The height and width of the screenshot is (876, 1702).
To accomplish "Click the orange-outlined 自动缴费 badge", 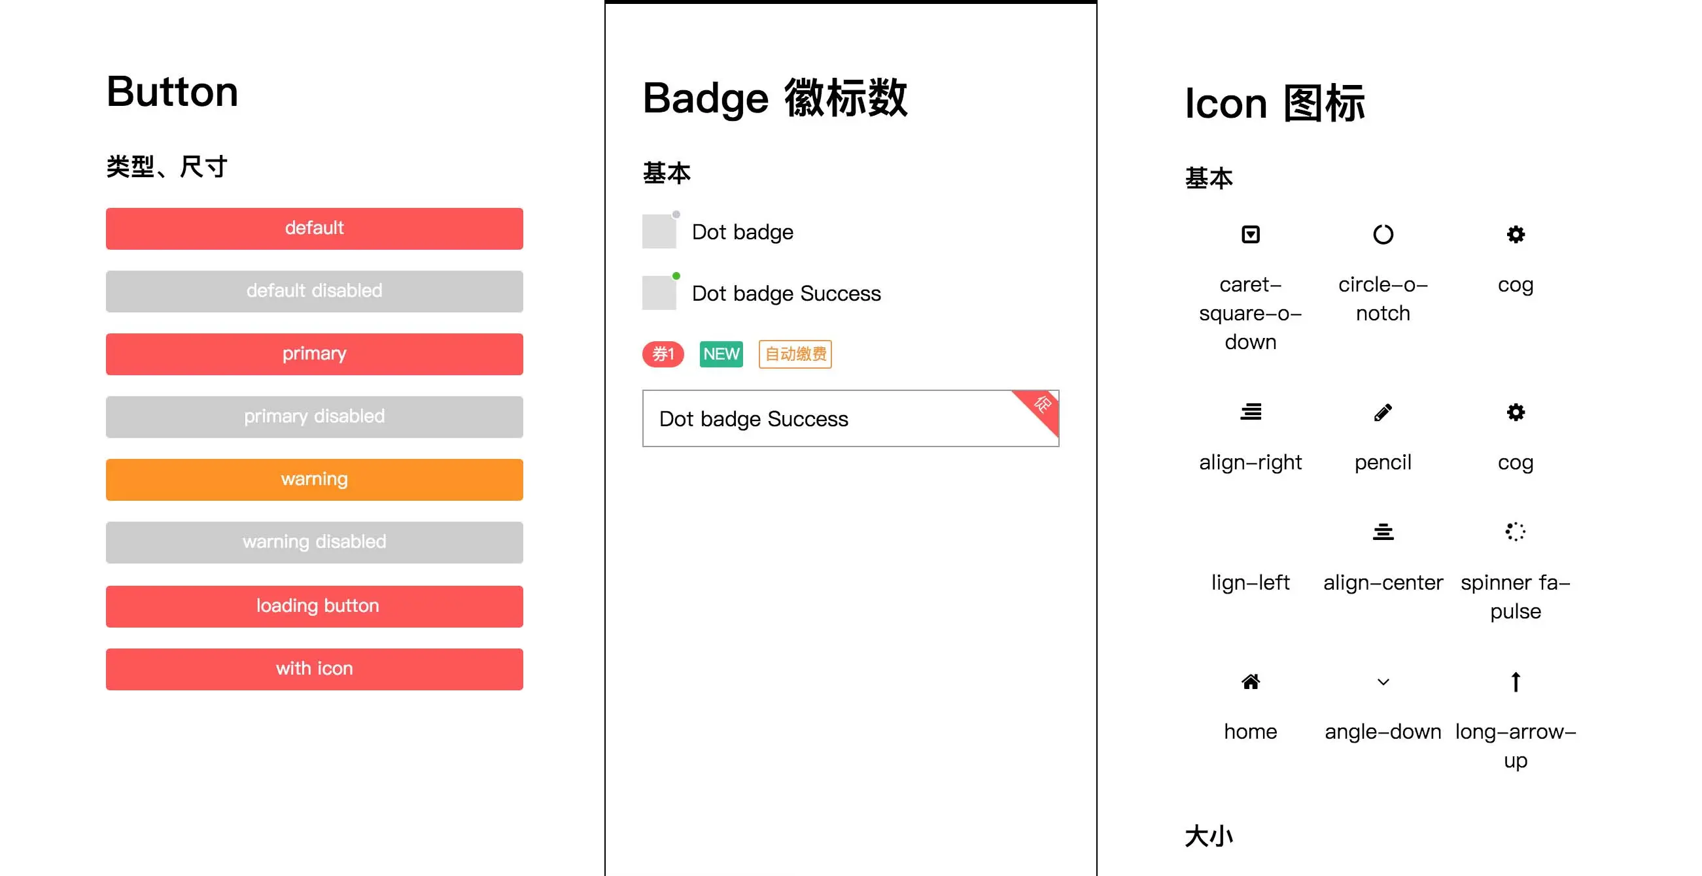I will [x=795, y=354].
